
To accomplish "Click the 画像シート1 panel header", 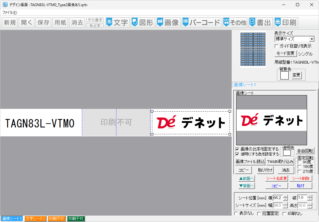I will click(x=245, y=85).
